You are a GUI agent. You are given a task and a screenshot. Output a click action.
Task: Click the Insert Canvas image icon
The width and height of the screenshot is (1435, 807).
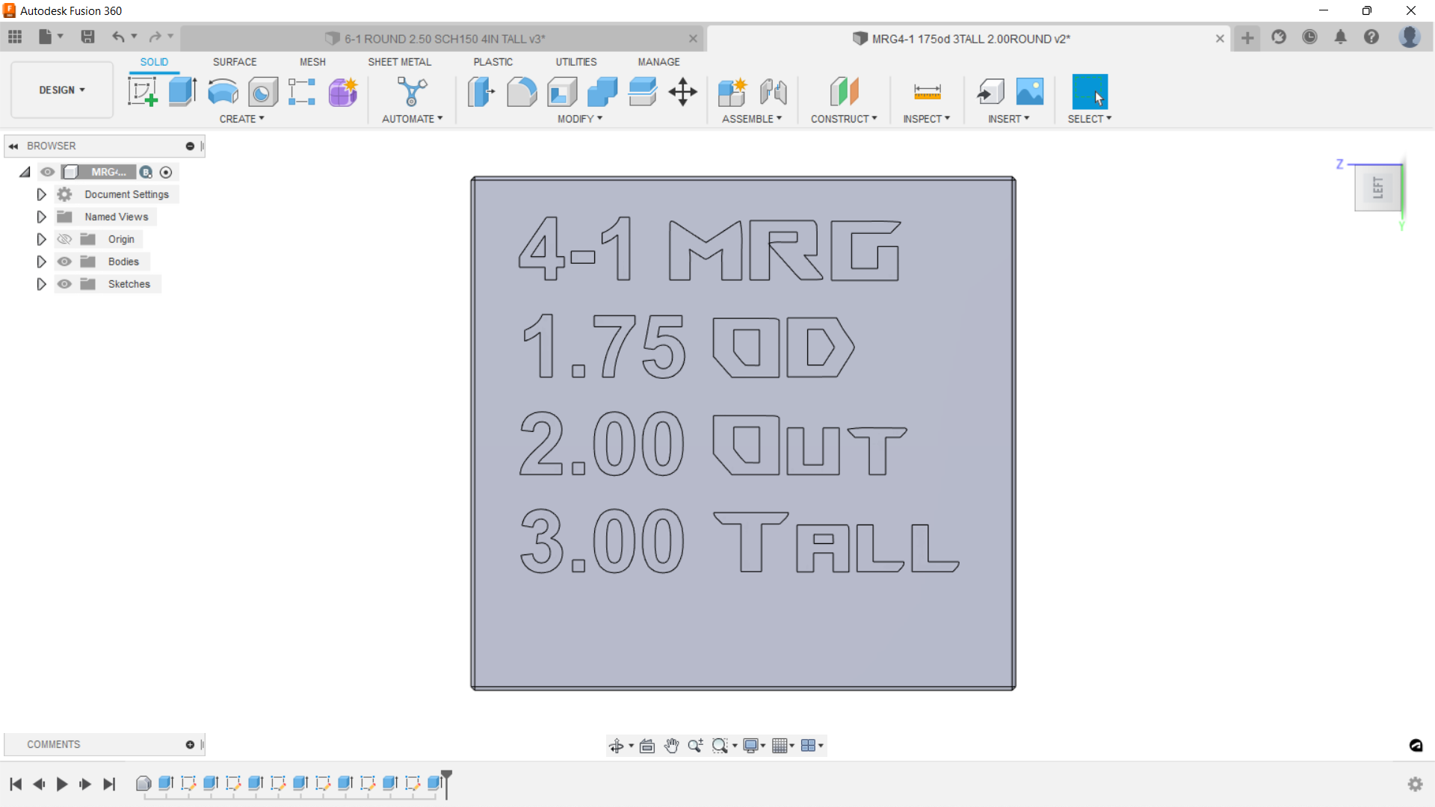pyautogui.click(x=1030, y=92)
